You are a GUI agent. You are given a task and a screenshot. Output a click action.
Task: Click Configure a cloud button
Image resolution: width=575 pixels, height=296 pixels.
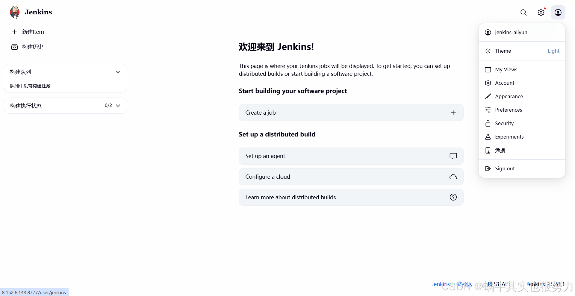point(351,177)
